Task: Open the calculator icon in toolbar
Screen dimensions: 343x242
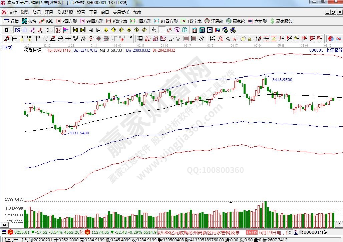Action: click(202, 30)
